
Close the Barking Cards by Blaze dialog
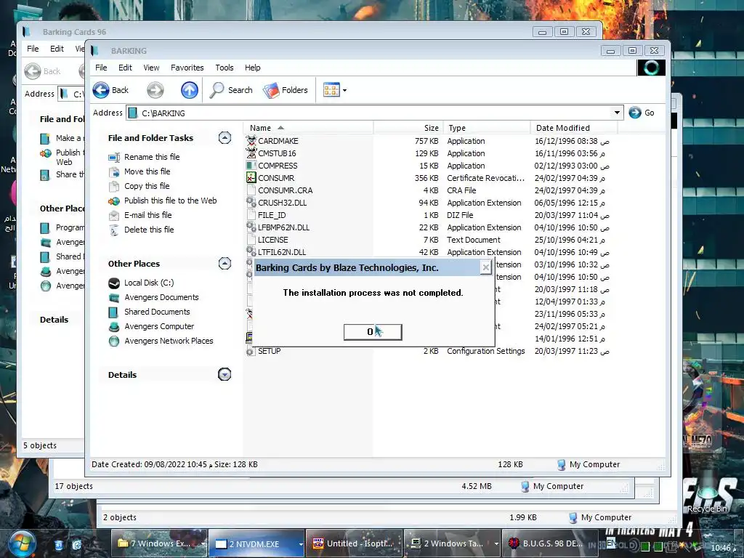tap(485, 267)
